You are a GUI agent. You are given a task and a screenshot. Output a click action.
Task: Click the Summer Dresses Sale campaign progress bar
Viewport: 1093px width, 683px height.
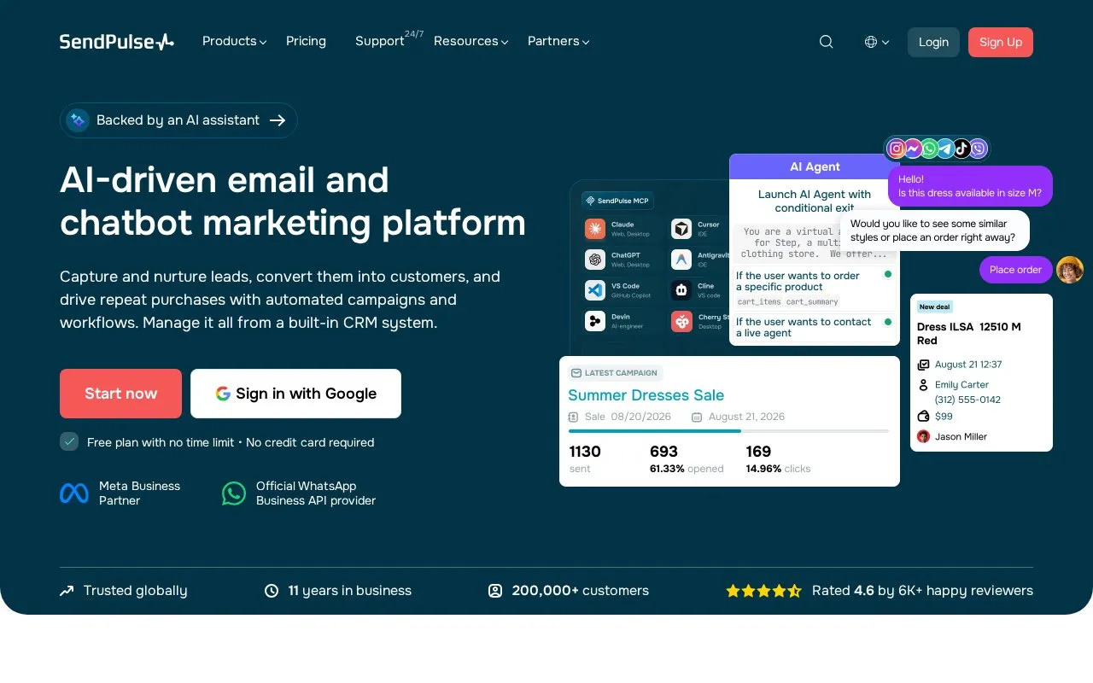[728, 431]
